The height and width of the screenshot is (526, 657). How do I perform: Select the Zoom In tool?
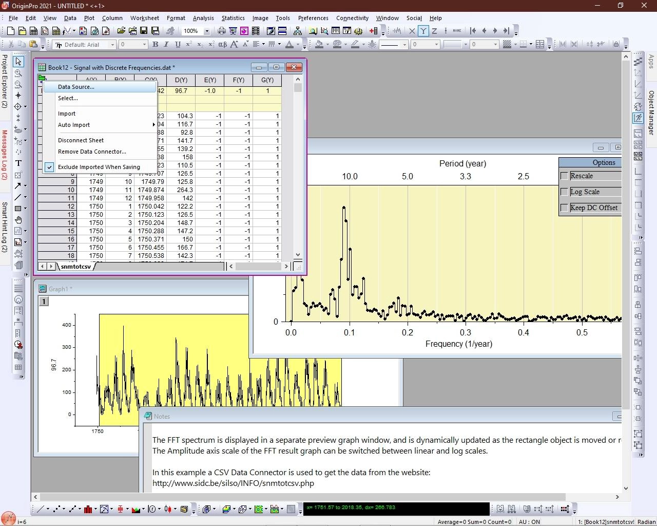coord(18,73)
